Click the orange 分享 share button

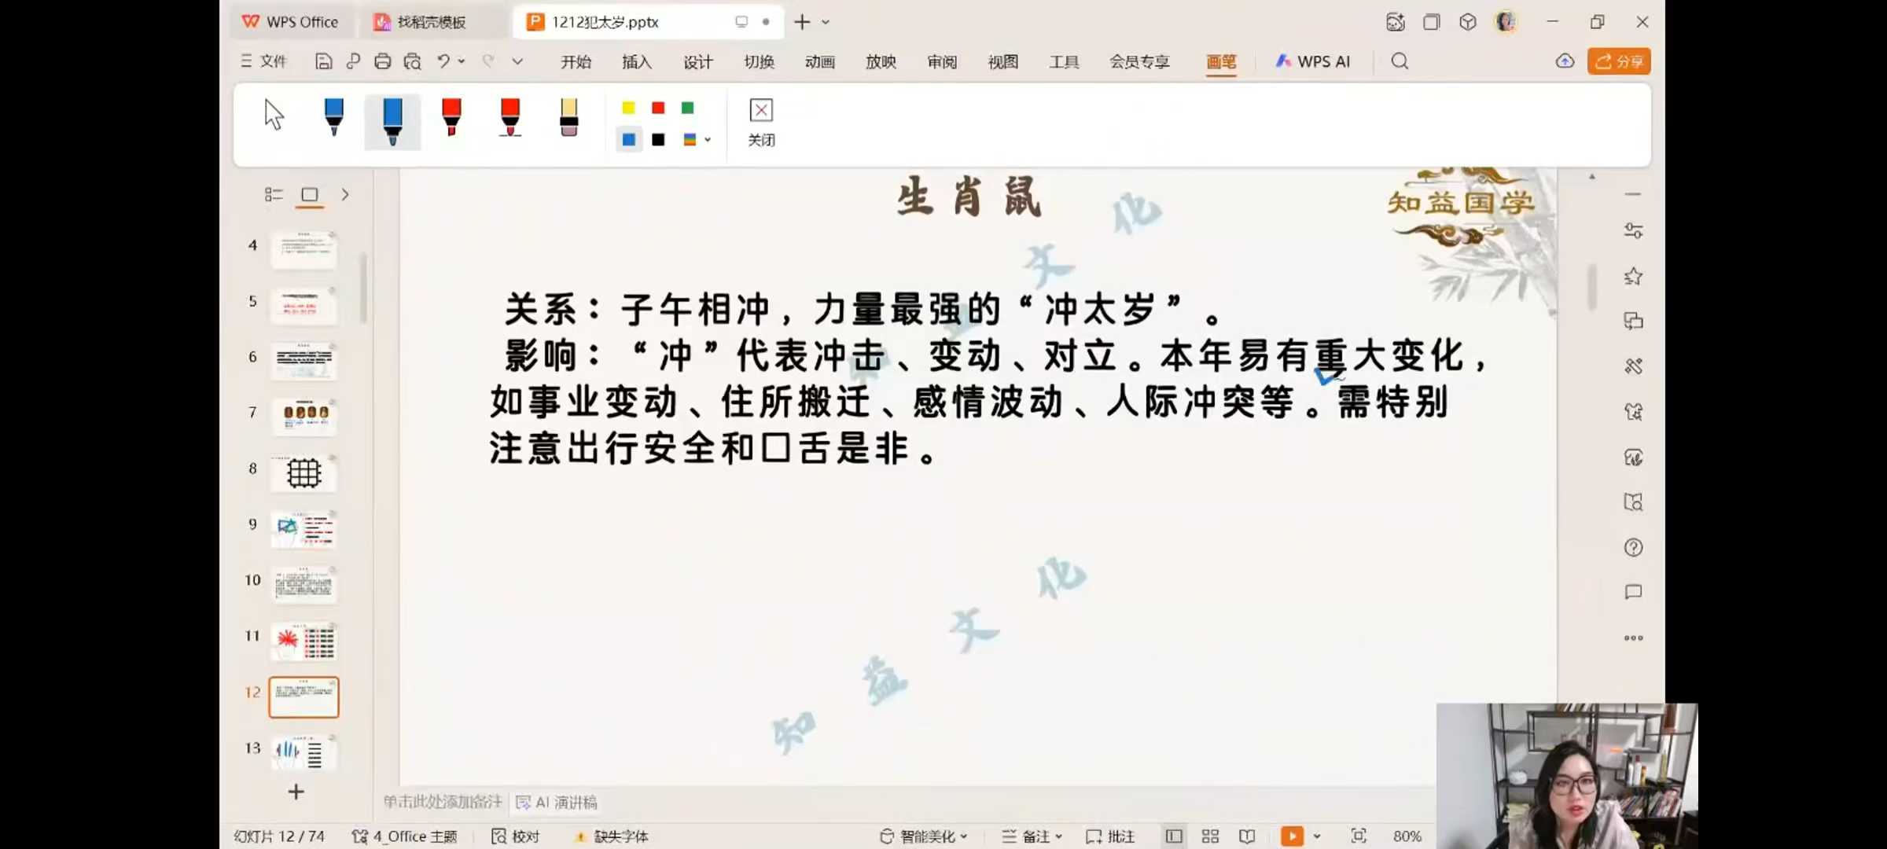tap(1619, 61)
